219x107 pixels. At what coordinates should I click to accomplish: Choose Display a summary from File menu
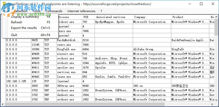tap(30, 17)
